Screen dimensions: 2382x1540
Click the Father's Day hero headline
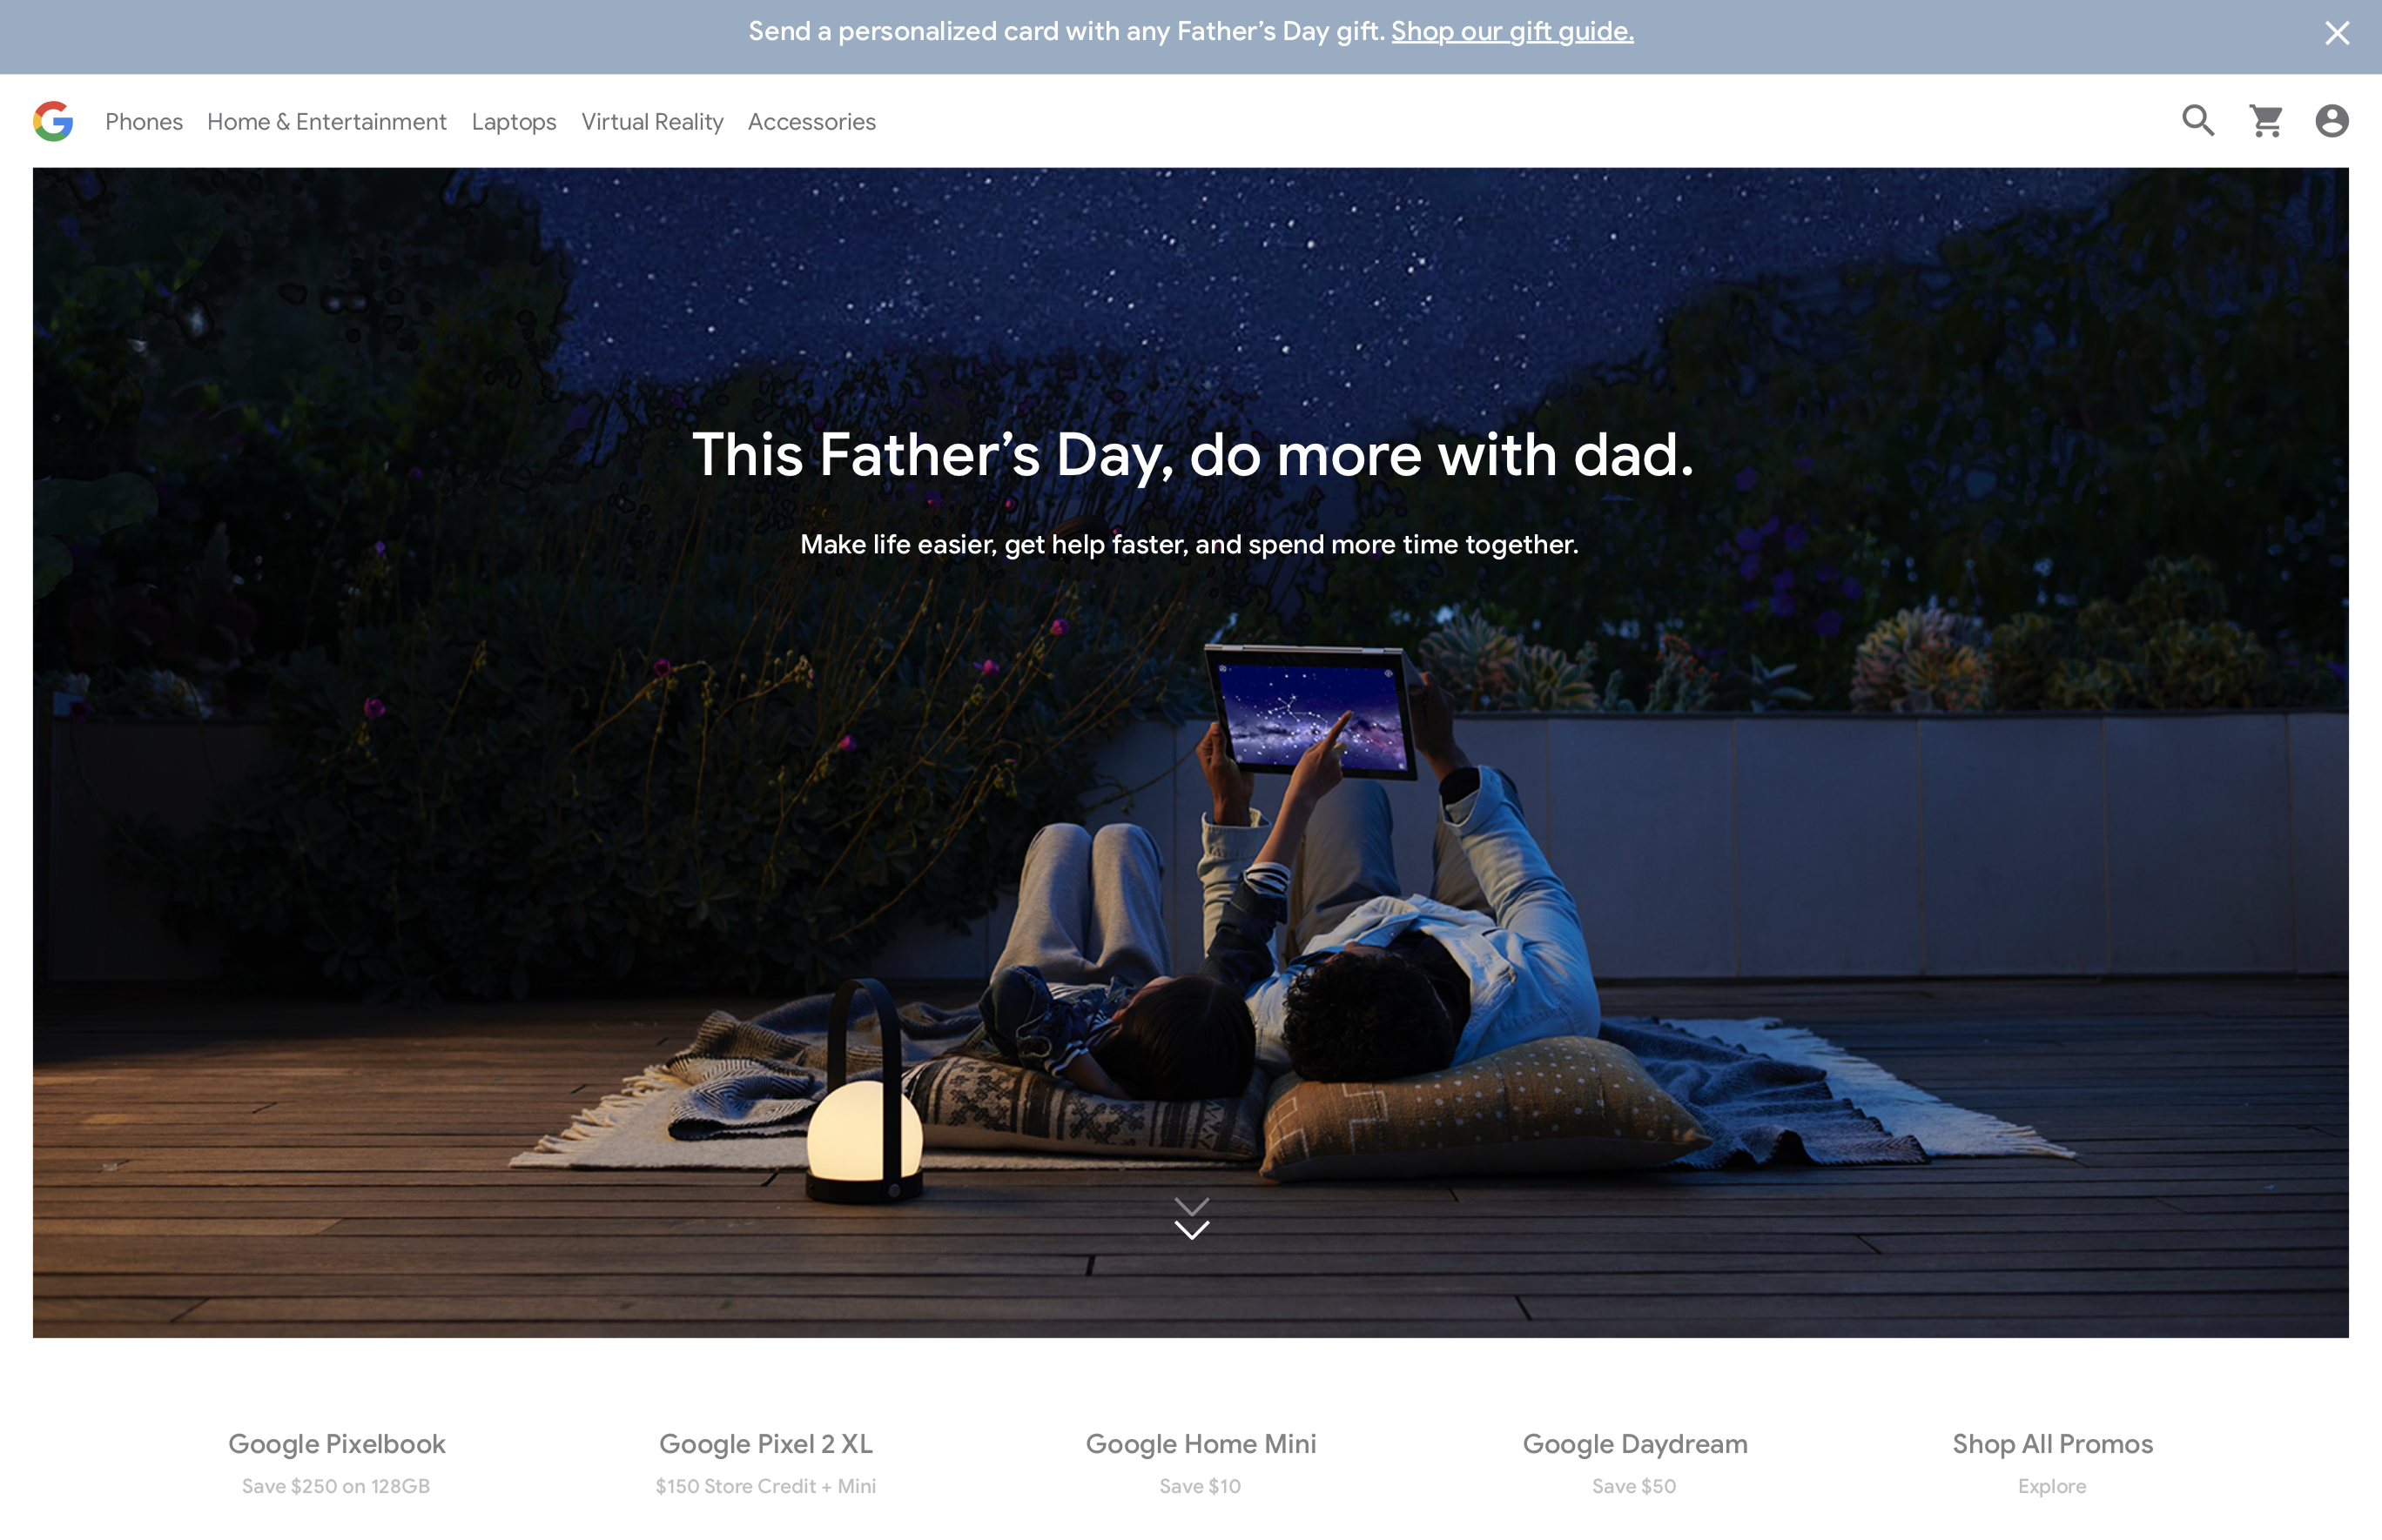[x=1193, y=455]
